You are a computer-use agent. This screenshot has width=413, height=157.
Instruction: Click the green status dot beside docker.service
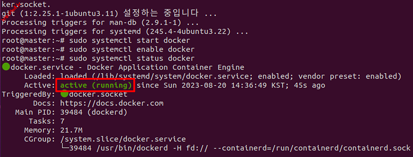pos(6,67)
